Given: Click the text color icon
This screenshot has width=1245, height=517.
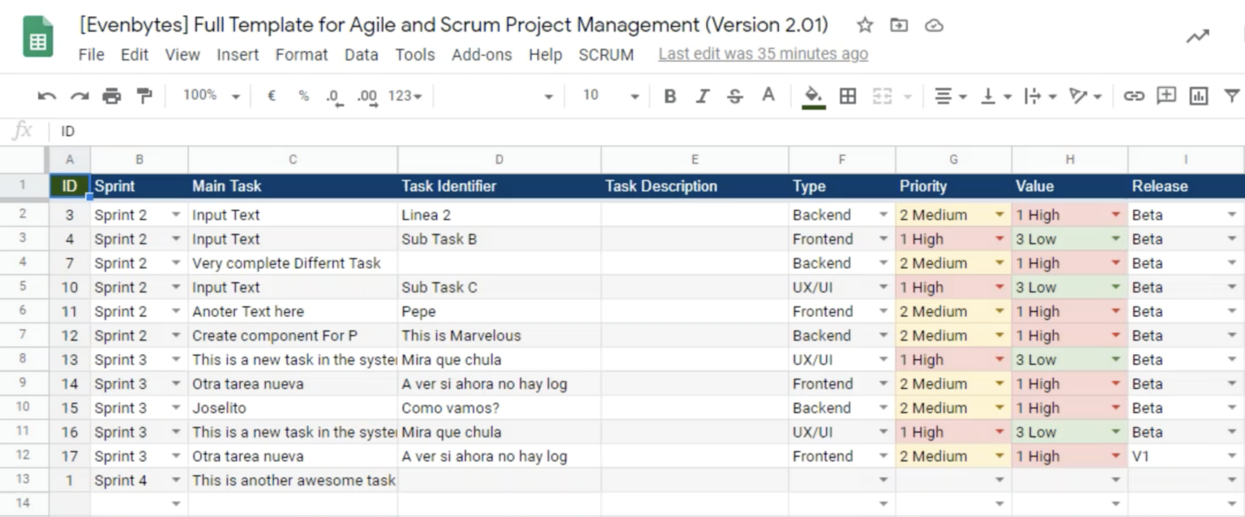Looking at the screenshot, I should 767,96.
